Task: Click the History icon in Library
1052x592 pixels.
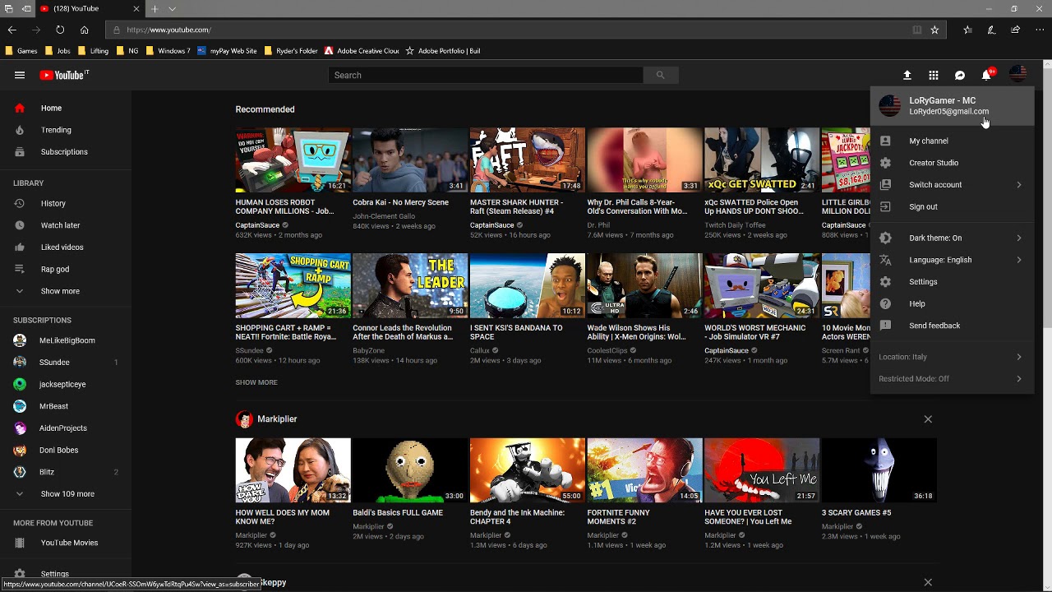Action: 20,203
